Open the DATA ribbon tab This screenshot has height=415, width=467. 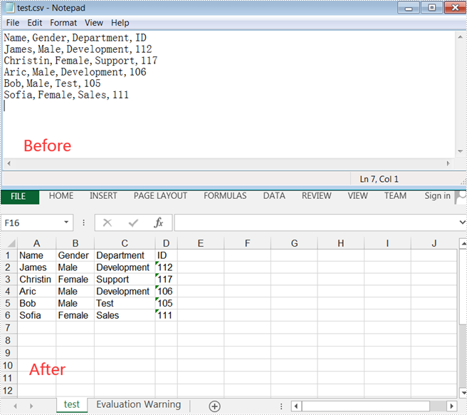(274, 195)
